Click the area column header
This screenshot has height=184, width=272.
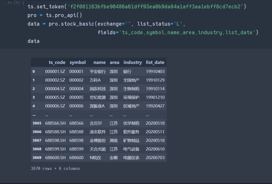tap(114, 62)
